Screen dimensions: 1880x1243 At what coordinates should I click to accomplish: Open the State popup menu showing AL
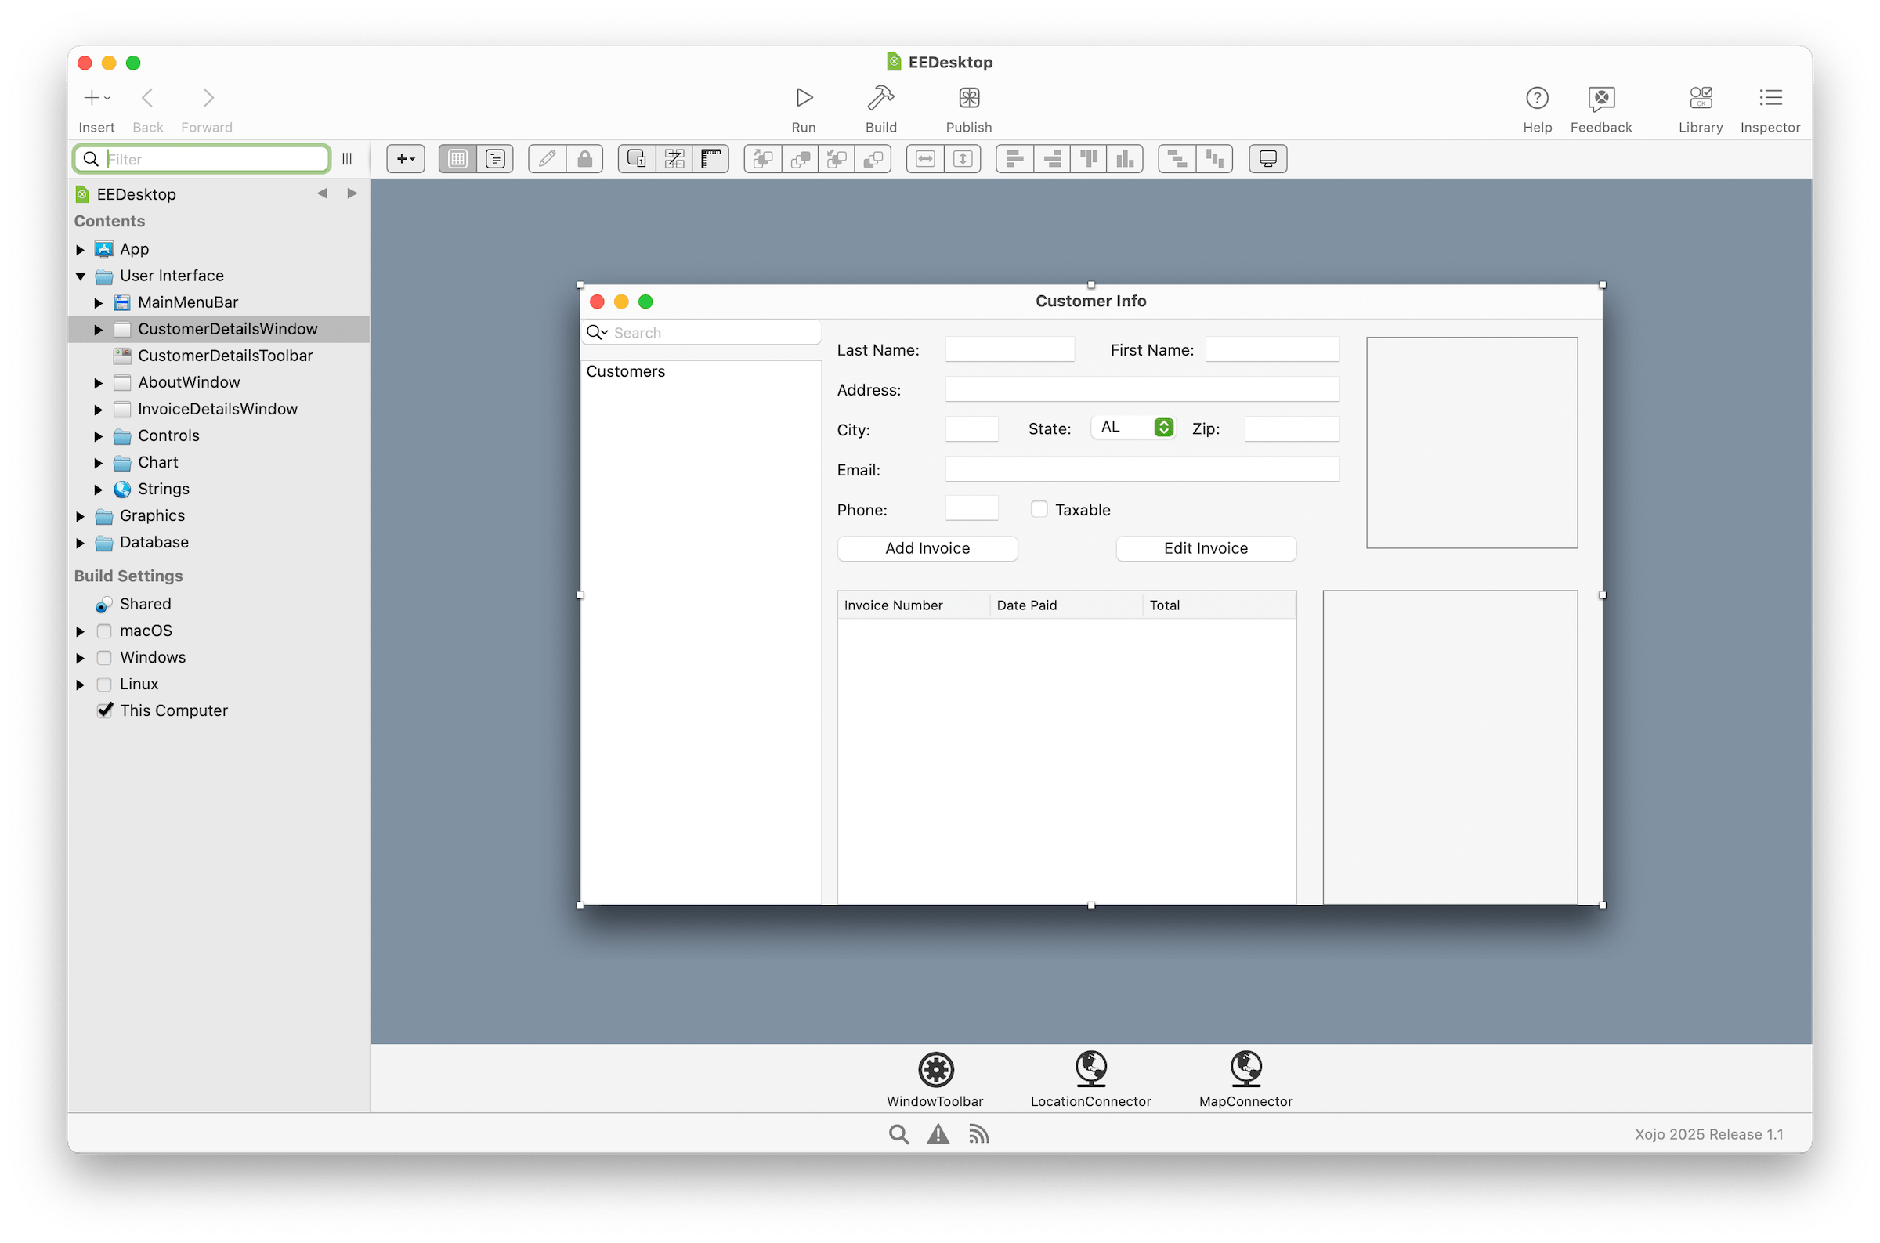(x=1133, y=428)
